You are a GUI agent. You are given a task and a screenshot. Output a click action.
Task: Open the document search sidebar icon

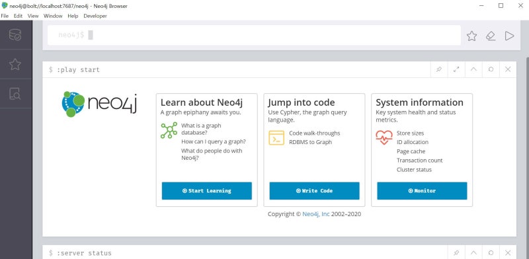pos(15,94)
